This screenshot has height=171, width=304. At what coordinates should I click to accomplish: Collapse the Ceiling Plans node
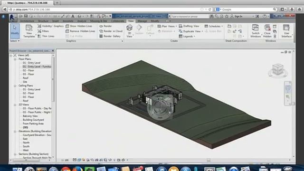[x=15, y=85]
